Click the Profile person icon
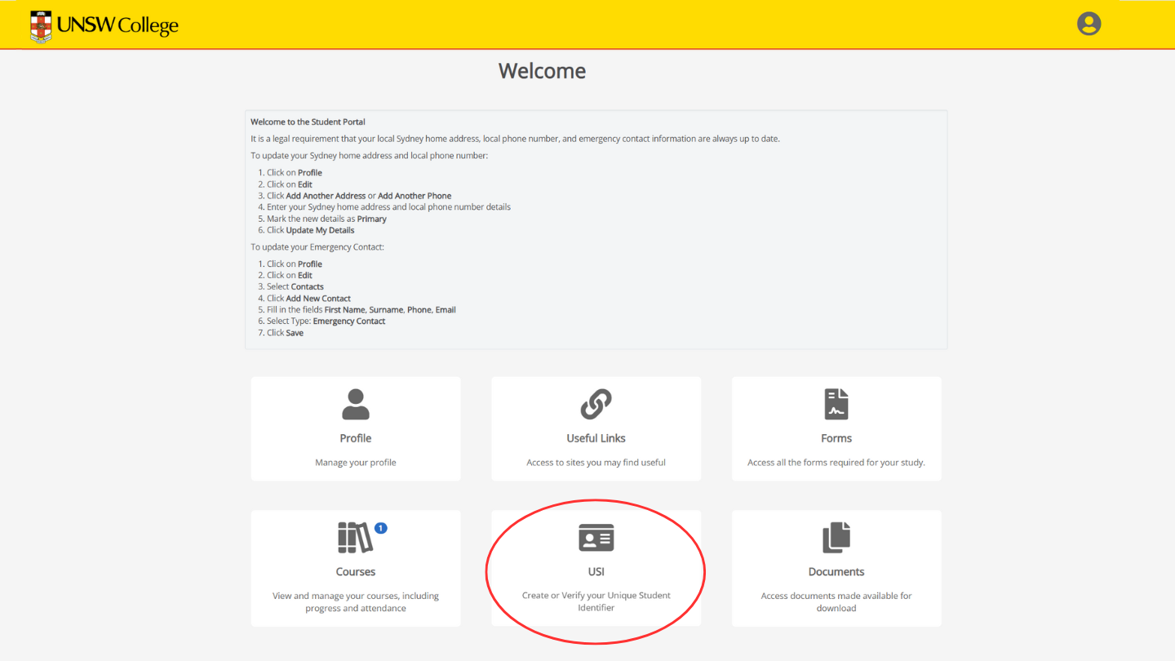Viewport: 1175px width, 661px height. click(356, 404)
